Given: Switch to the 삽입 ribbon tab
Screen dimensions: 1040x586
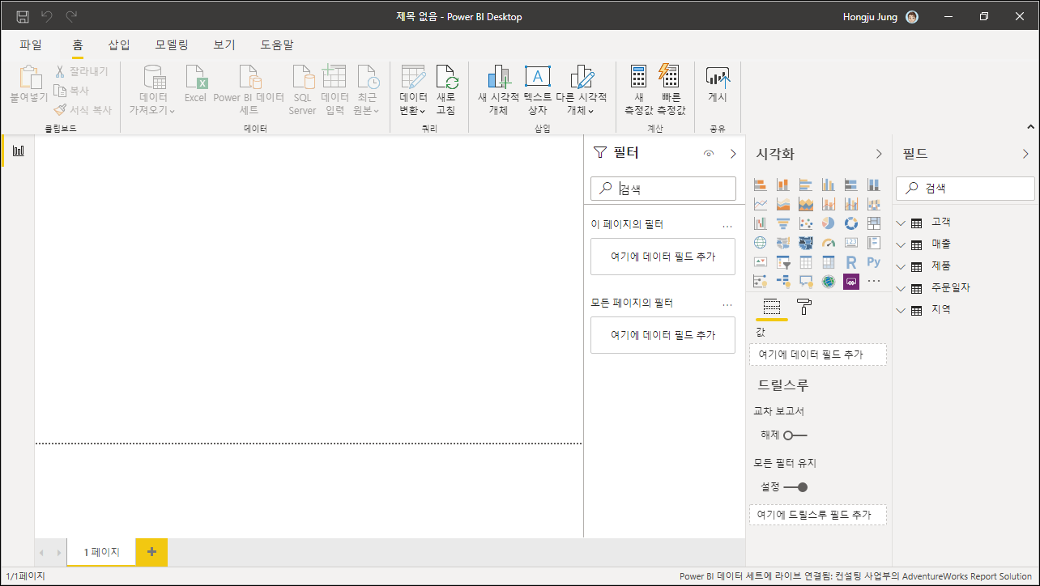Looking at the screenshot, I should (119, 45).
